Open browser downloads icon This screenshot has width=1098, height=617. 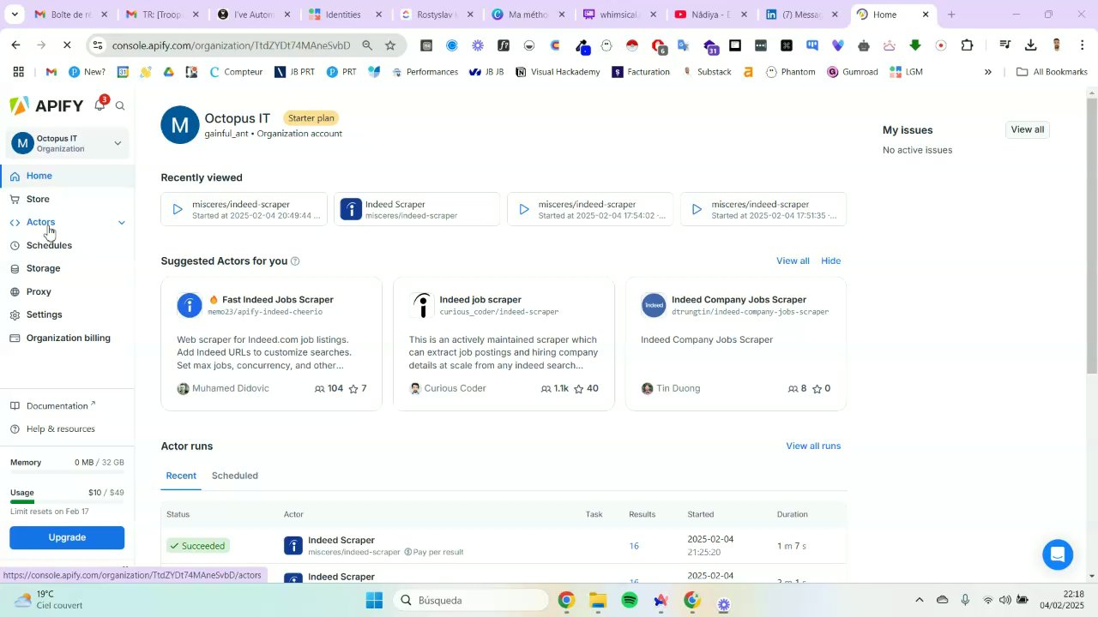pos(1030,45)
